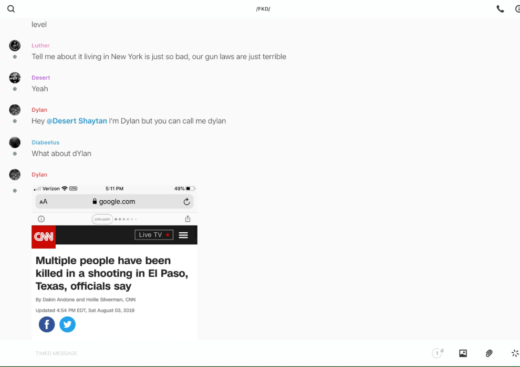Open Luther's profile avatar
Screen dimensions: 520x367
(15, 46)
